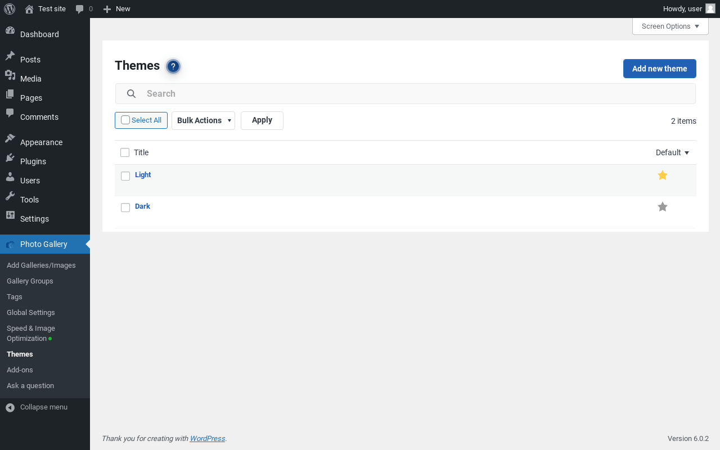Click Howdy, user account link
The height and width of the screenshot is (450, 720).
pyautogui.click(x=689, y=9)
